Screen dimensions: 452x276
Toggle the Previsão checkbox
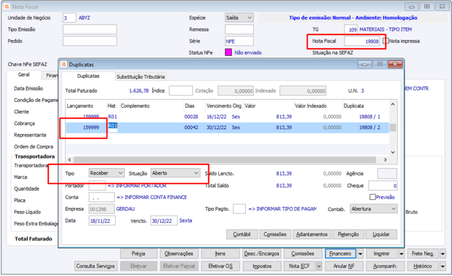click(x=372, y=197)
